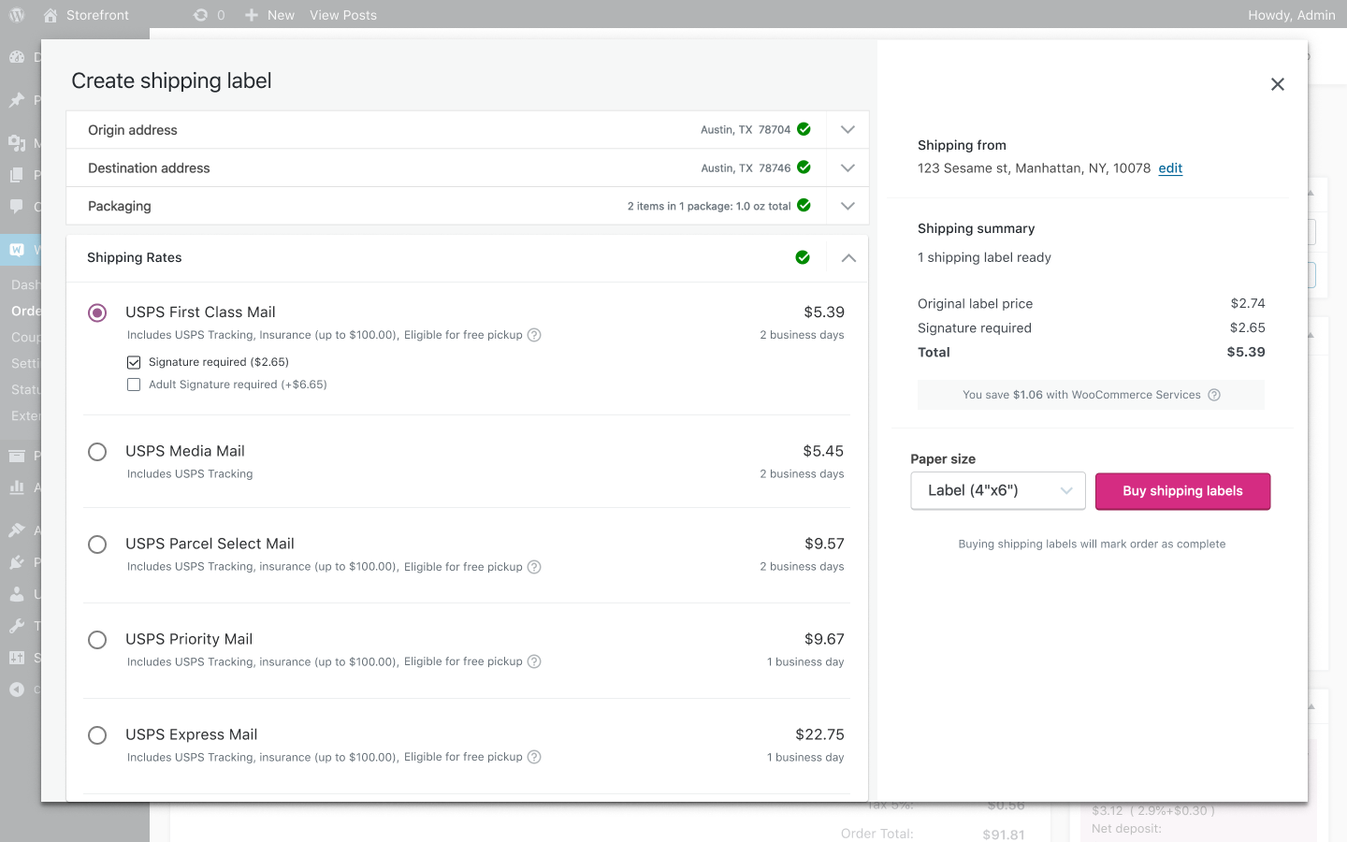
Task: Uncheck the Signature required ($2.65) checkbox
Action: tap(134, 362)
